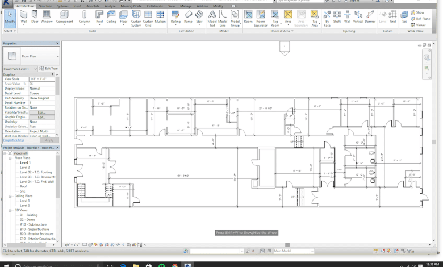This screenshot has height=267, width=443.
Task: Select the Mullion tool
Action: tap(160, 16)
